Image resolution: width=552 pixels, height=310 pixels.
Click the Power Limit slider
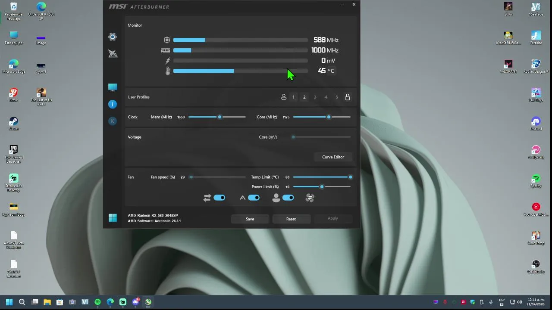point(322,187)
